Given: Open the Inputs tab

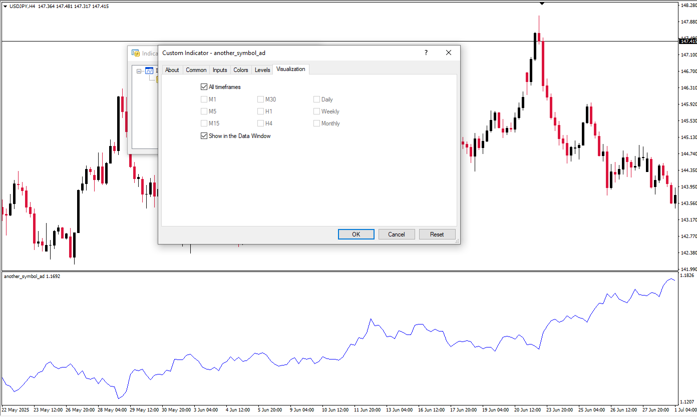Looking at the screenshot, I should point(219,70).
